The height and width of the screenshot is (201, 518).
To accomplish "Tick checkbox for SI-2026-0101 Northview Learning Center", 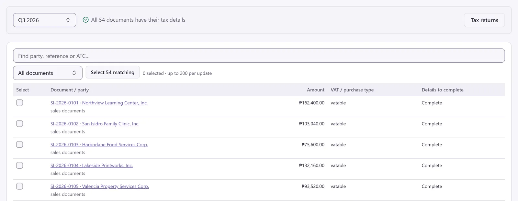I will pos(20,103).
